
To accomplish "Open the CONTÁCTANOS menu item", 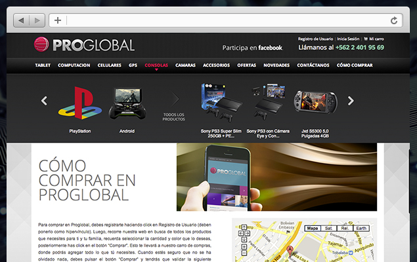I will (313, 65).
